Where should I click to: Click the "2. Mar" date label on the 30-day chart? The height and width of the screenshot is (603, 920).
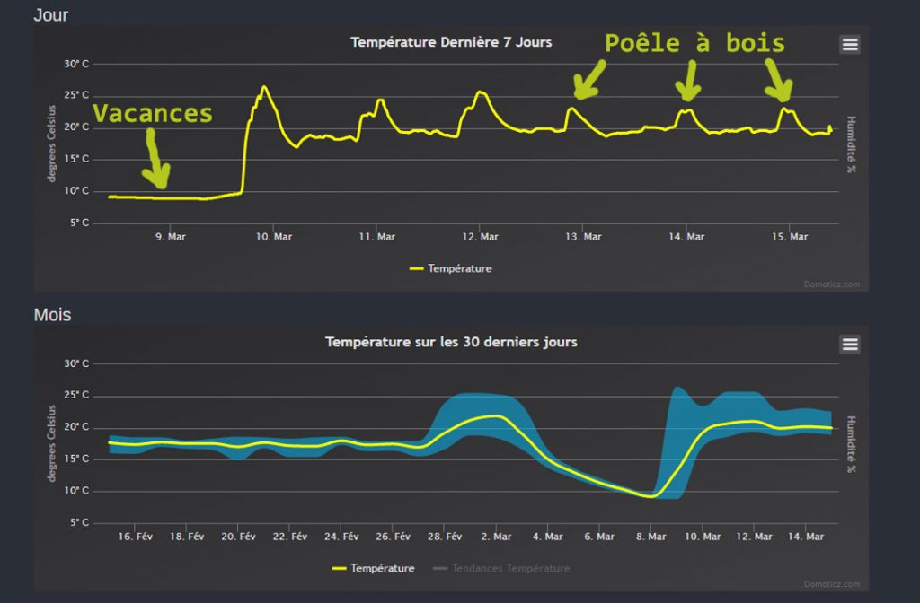click(x=496, y=537)
